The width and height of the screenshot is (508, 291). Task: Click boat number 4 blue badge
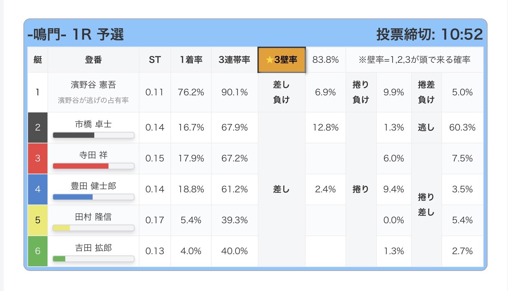pos(38,189)
